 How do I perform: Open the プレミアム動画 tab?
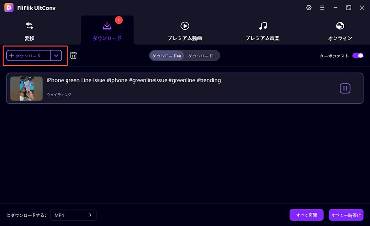click(185, 31)
